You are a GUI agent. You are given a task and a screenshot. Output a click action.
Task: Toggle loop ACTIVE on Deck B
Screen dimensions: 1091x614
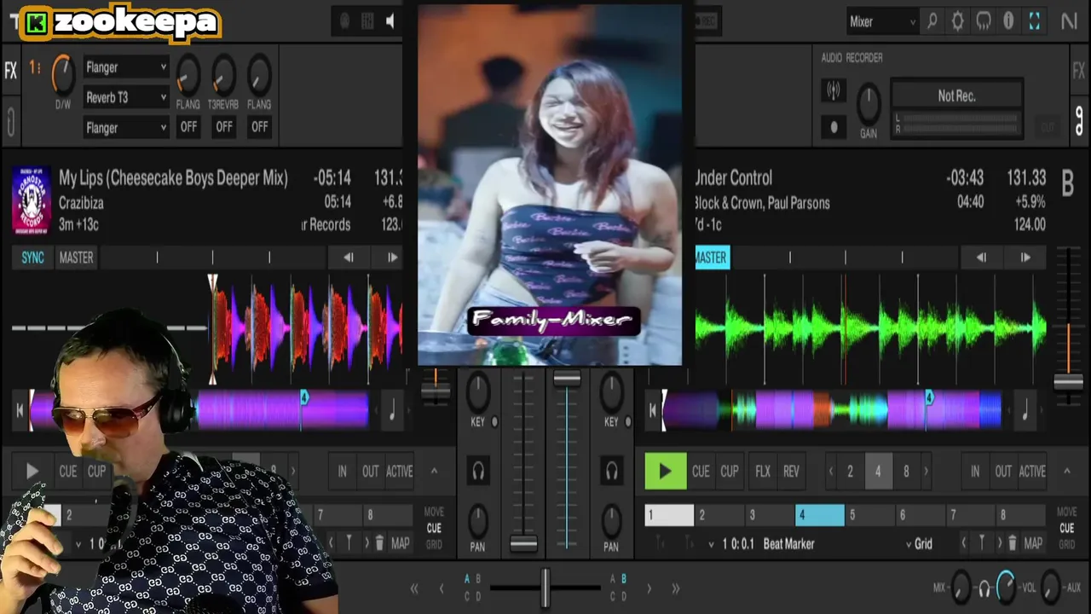pyautogui.click(x=1032, y=472)
